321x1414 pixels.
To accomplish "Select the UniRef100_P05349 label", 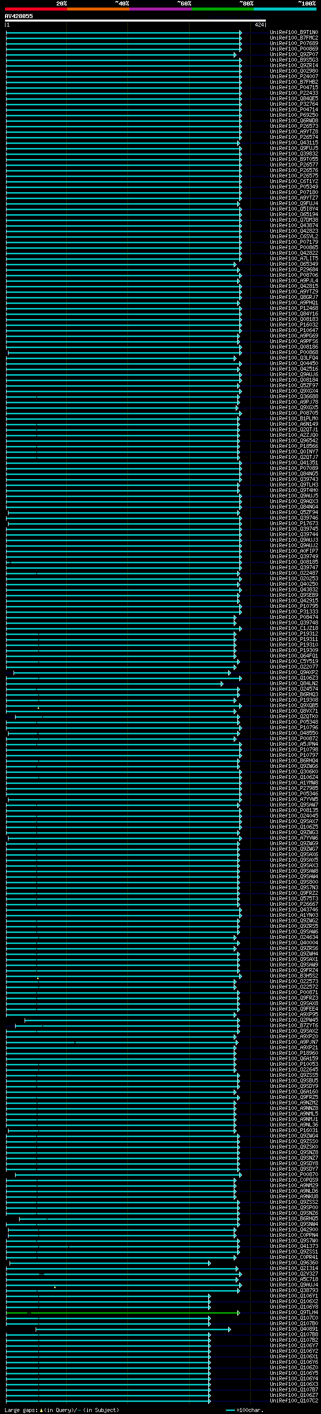I will click(x=293, y=187).
